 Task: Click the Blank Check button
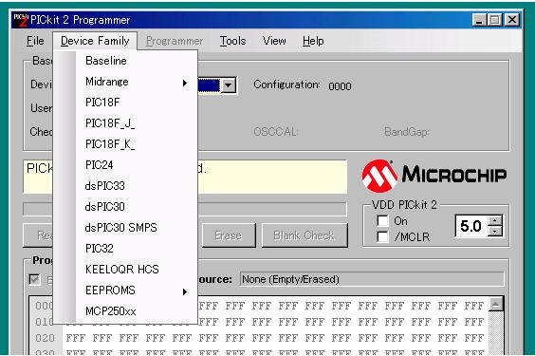coord(304,235)
